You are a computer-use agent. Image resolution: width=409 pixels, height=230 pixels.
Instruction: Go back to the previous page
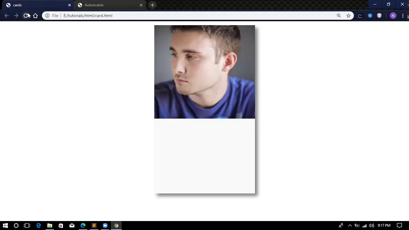(x=6, y=16)
